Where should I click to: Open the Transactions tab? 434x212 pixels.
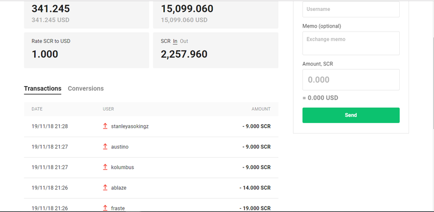[43, 88]
